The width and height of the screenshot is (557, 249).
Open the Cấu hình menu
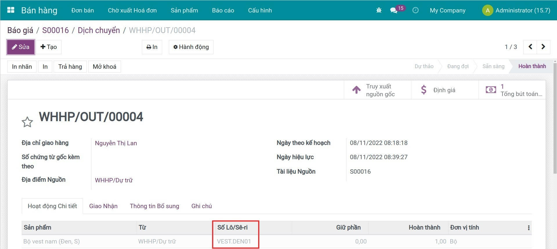click(x=260, y=10)
